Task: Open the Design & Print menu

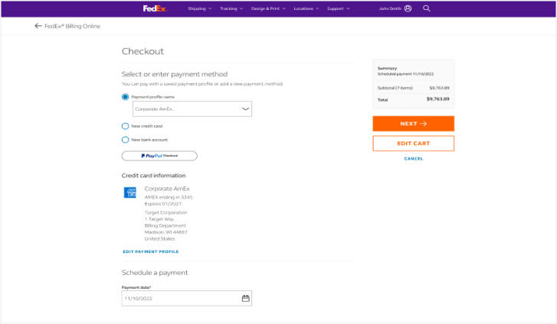Action: coord(268,8)
